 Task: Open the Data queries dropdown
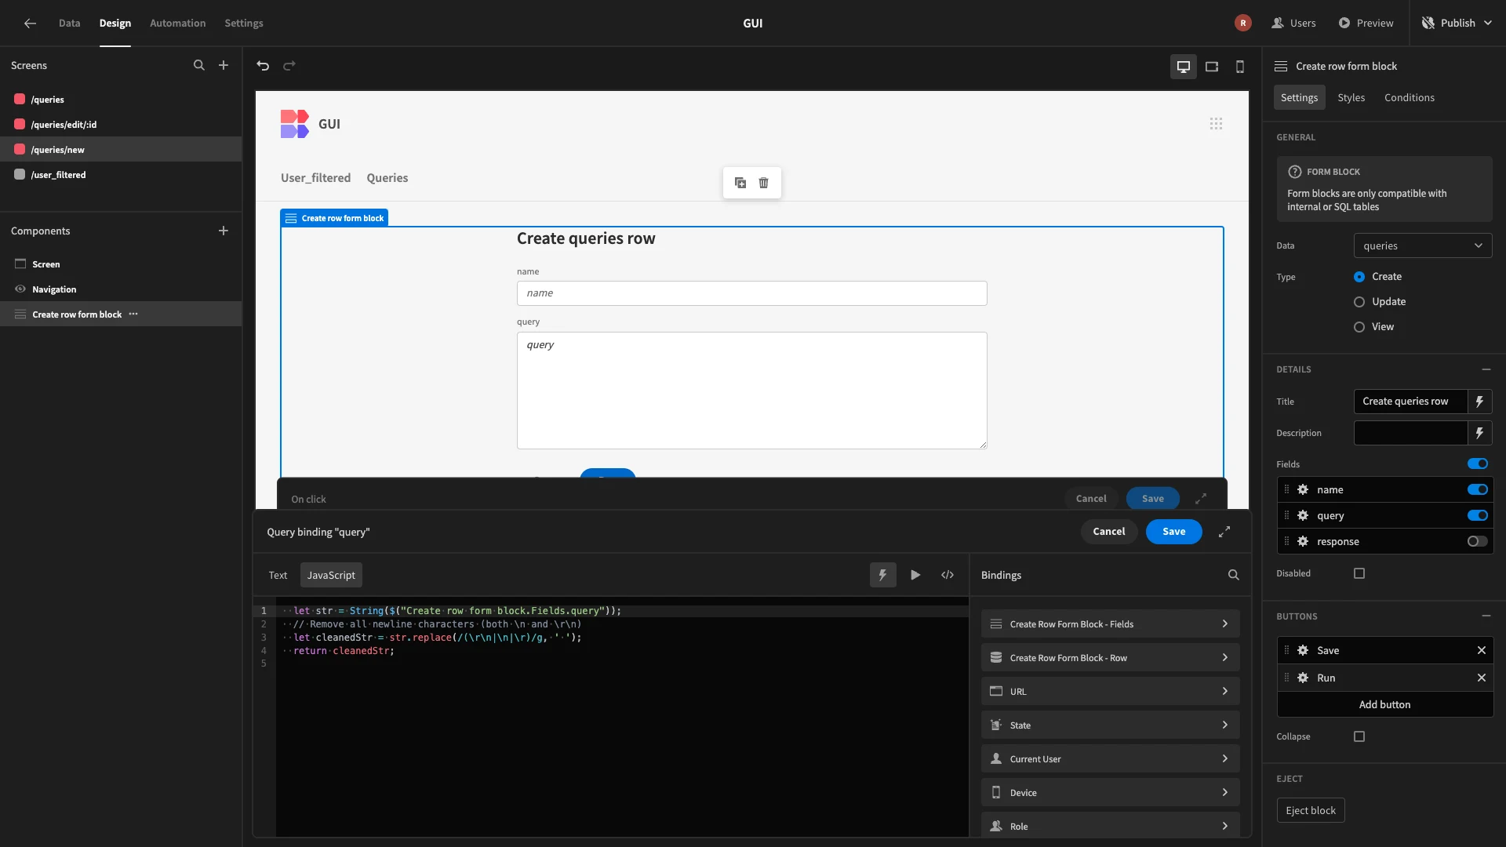coord(1423,245)
